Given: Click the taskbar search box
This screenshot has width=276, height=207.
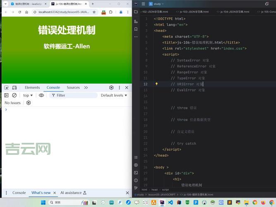Looking at the screenshot, I should pos(69,202).
